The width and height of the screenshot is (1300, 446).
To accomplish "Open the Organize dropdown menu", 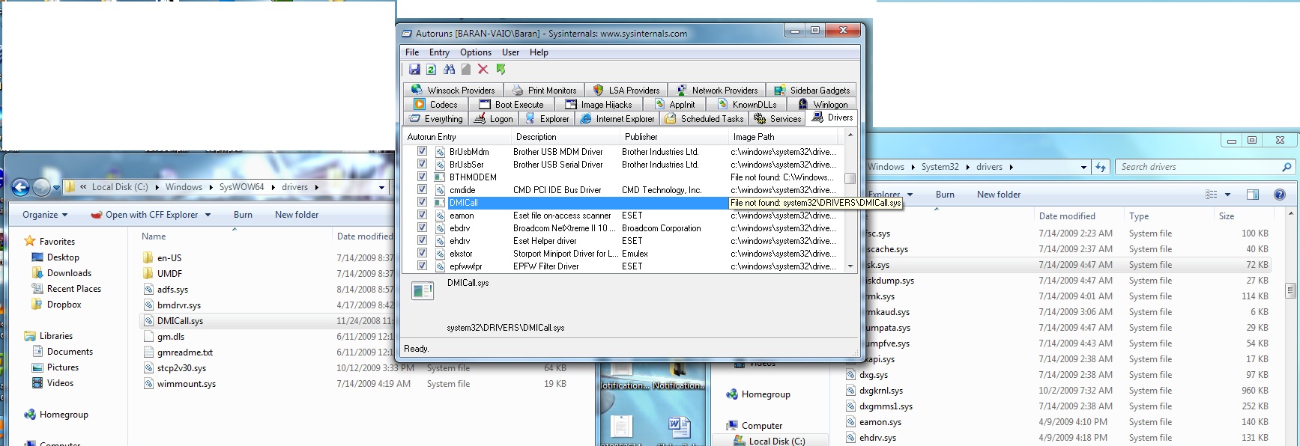I will [x=45, y=215].
